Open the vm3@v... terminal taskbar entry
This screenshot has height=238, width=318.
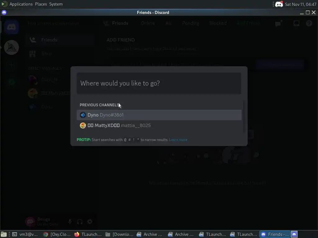click(x=25, y=234)
